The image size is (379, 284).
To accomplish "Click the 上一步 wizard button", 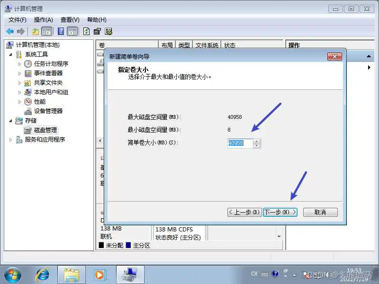I will click(244, 212).
